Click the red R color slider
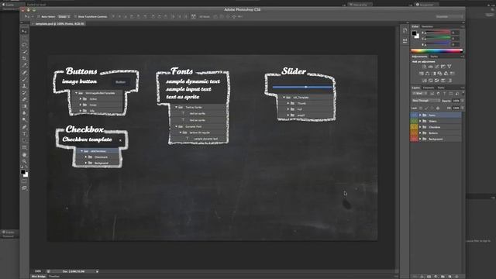Image resolution: width=496 pixels, height=279 pixels. tap(437, 33)
